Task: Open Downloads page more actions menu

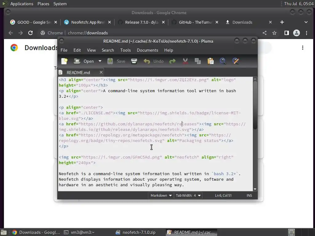Action: click(x=303, y=48)
